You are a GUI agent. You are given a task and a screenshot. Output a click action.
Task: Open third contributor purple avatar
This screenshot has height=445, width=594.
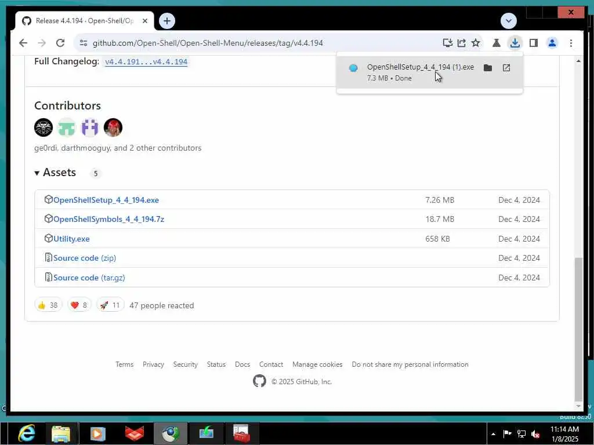(x=90, y=127)
